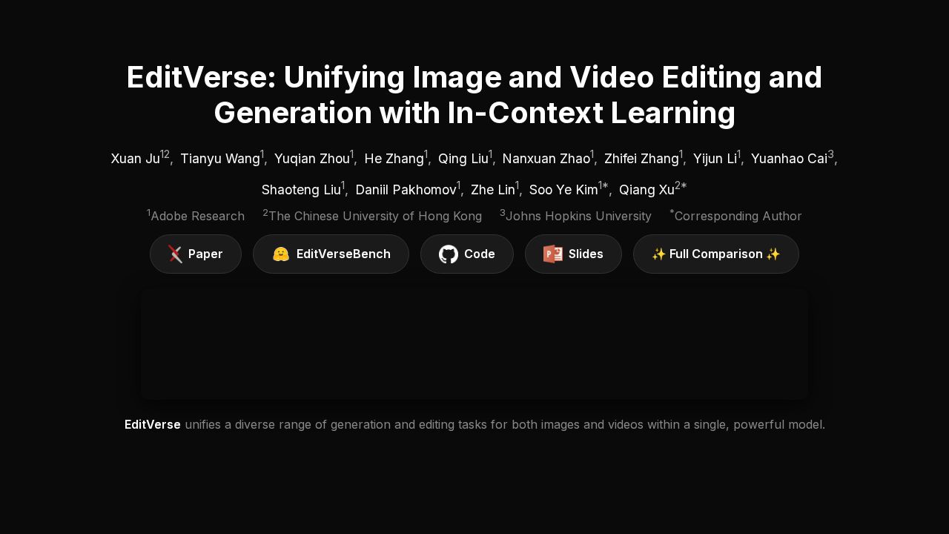Click author name Yuqian Zhou

click(x=312, y=159)
